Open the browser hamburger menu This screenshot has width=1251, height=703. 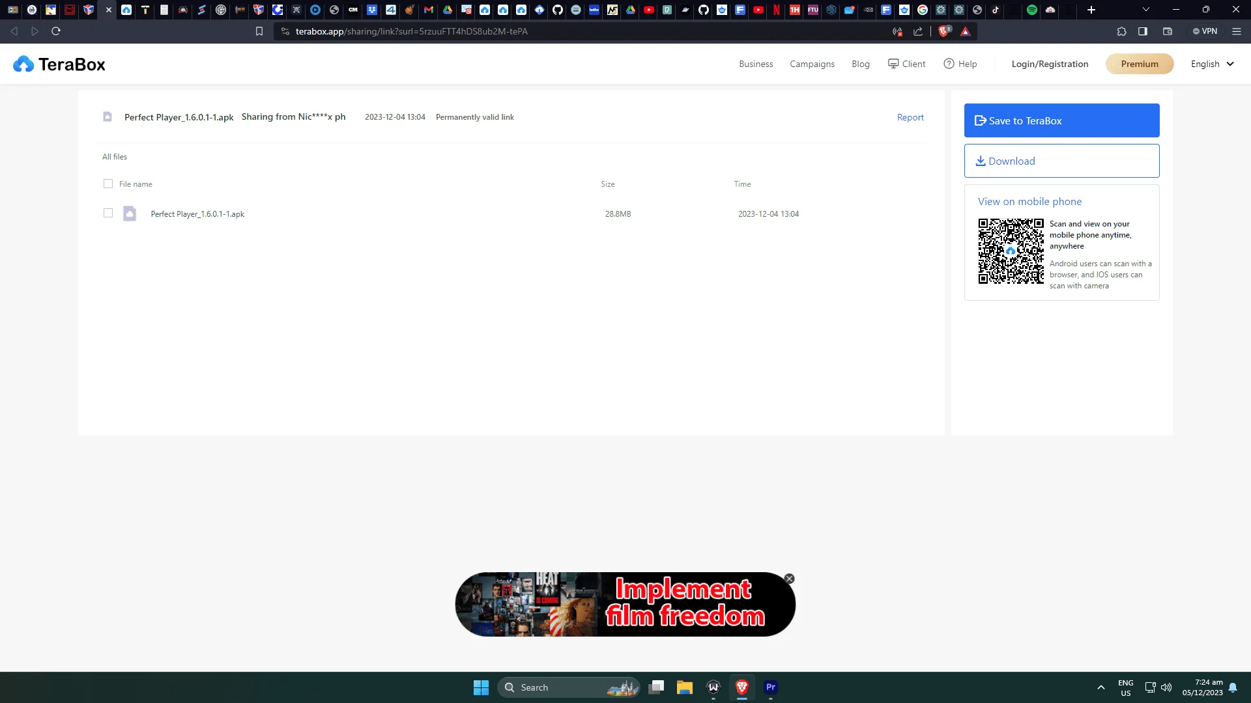[1237, 31]
